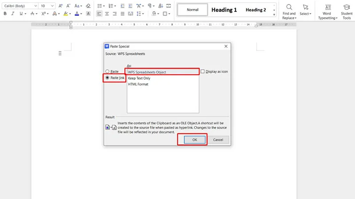Center align text
This screenshot has height=199, width=355.
(107, 14)
